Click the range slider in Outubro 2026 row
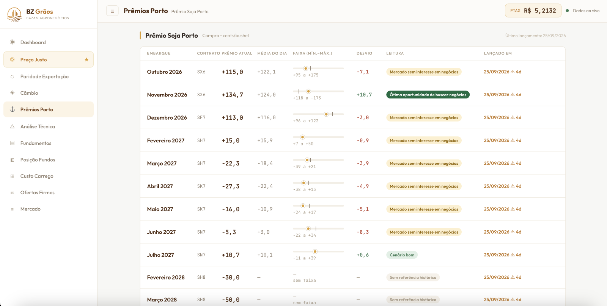 click(x=318, y=69)
